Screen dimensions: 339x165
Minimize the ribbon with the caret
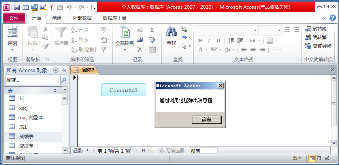point(324,18)
